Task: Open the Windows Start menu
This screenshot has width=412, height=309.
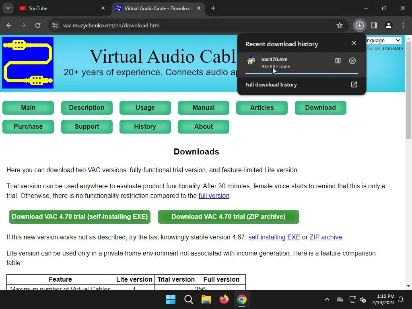Action: [x=171, y=299]
